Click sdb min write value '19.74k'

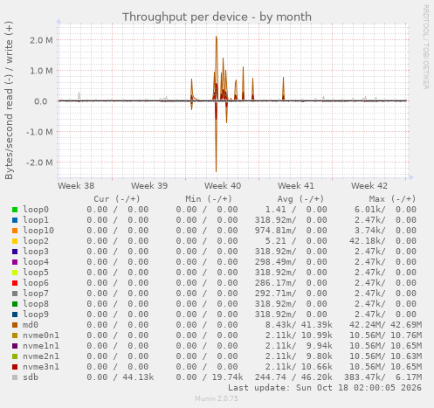coord(227,377)
